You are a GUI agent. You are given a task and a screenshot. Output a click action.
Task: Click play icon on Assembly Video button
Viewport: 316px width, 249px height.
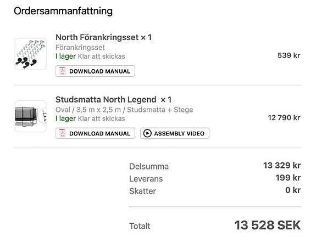147,133
